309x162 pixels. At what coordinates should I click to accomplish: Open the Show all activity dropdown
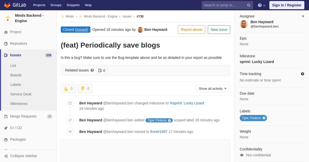(x=213, y=88)
